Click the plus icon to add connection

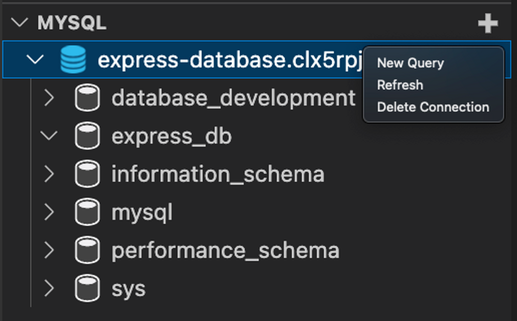click(487, 23)
